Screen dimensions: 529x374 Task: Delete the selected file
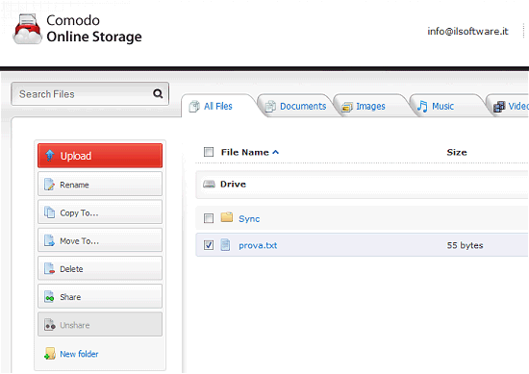[x=100, y=268]
